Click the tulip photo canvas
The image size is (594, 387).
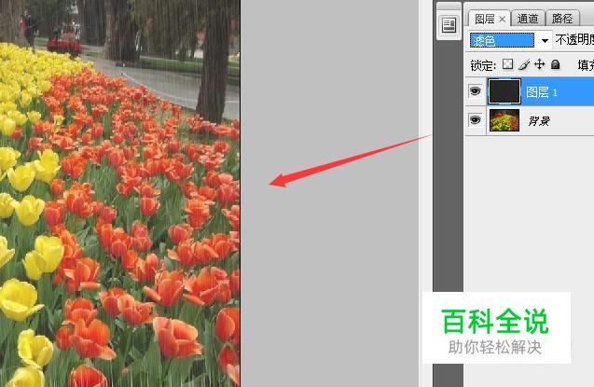119,194
